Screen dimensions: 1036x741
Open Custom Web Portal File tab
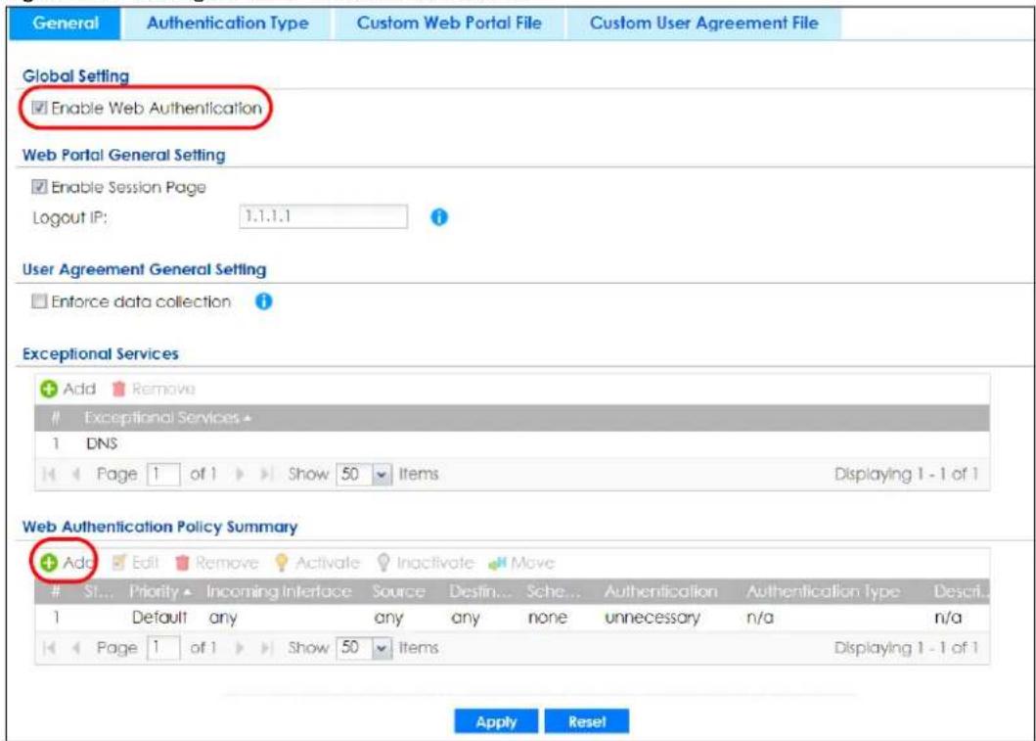[x=449, y=23]
